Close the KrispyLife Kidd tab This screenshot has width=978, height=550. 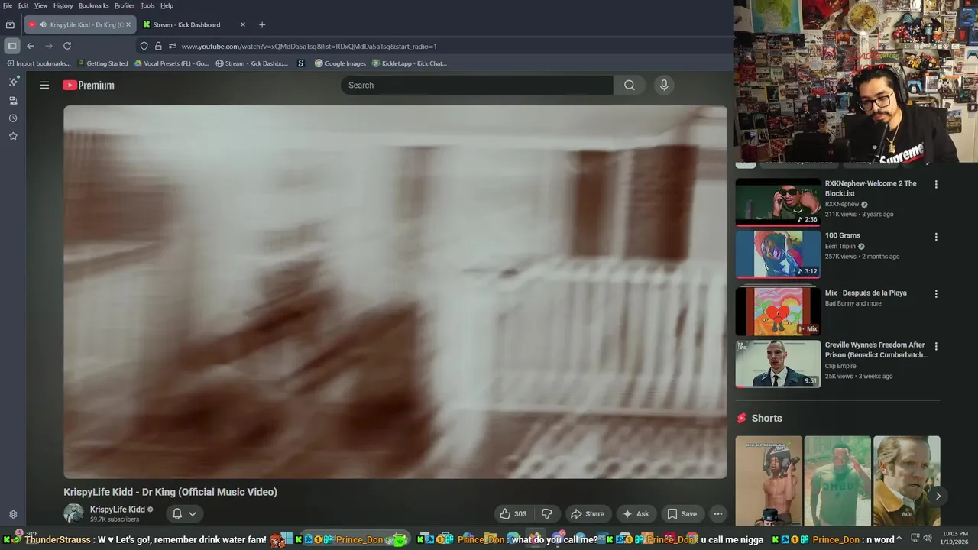pyautogui.click(x=128, y=24)
